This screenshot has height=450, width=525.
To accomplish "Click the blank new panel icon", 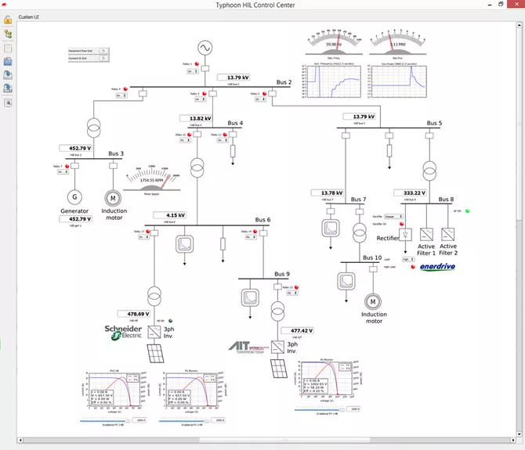I will click(x=8, y=49).
